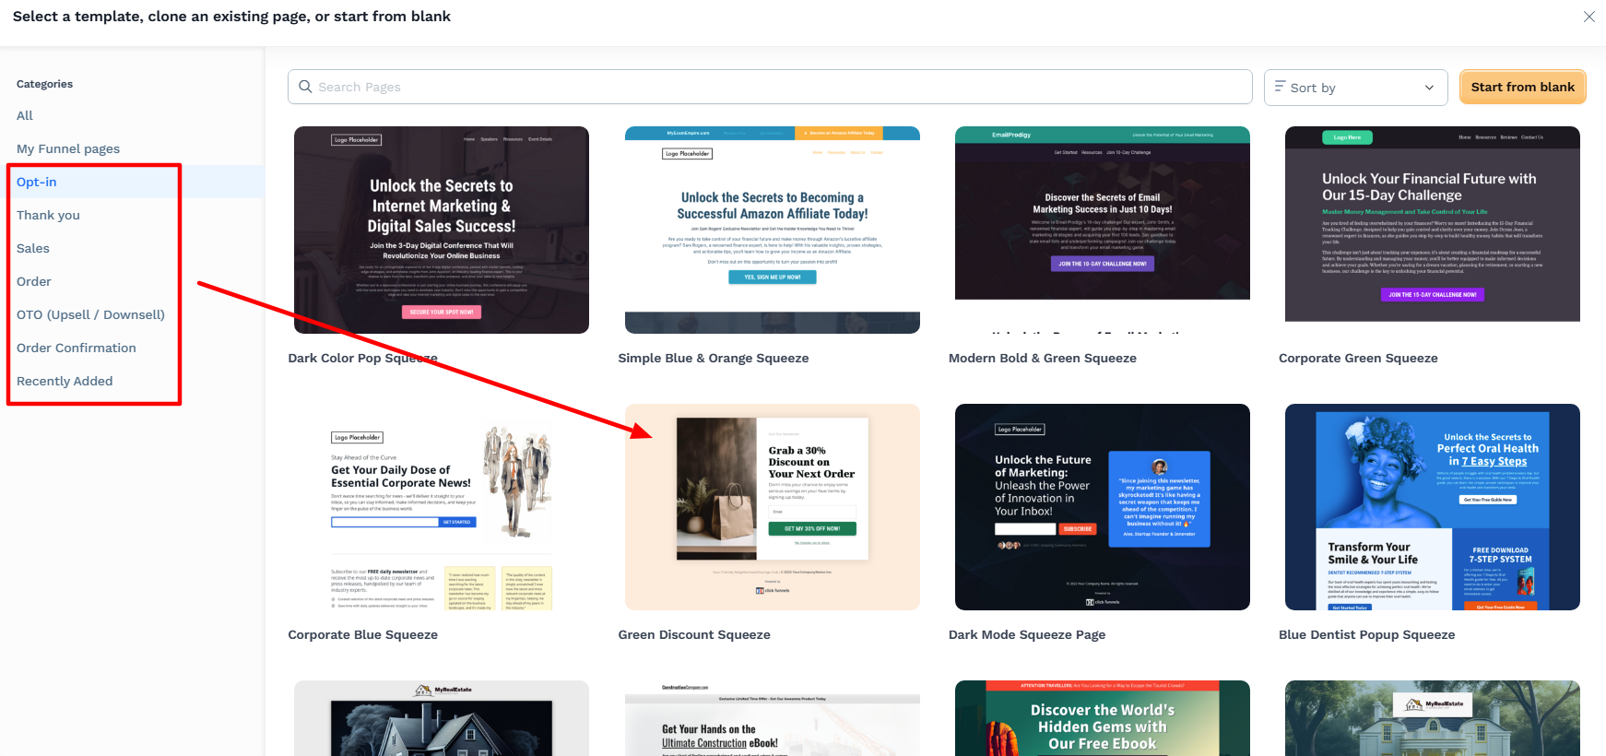The width and height of the screenshot is (1606, 756).
Task: Show the Order Confirmation category
Action: [x=77, y=348]
